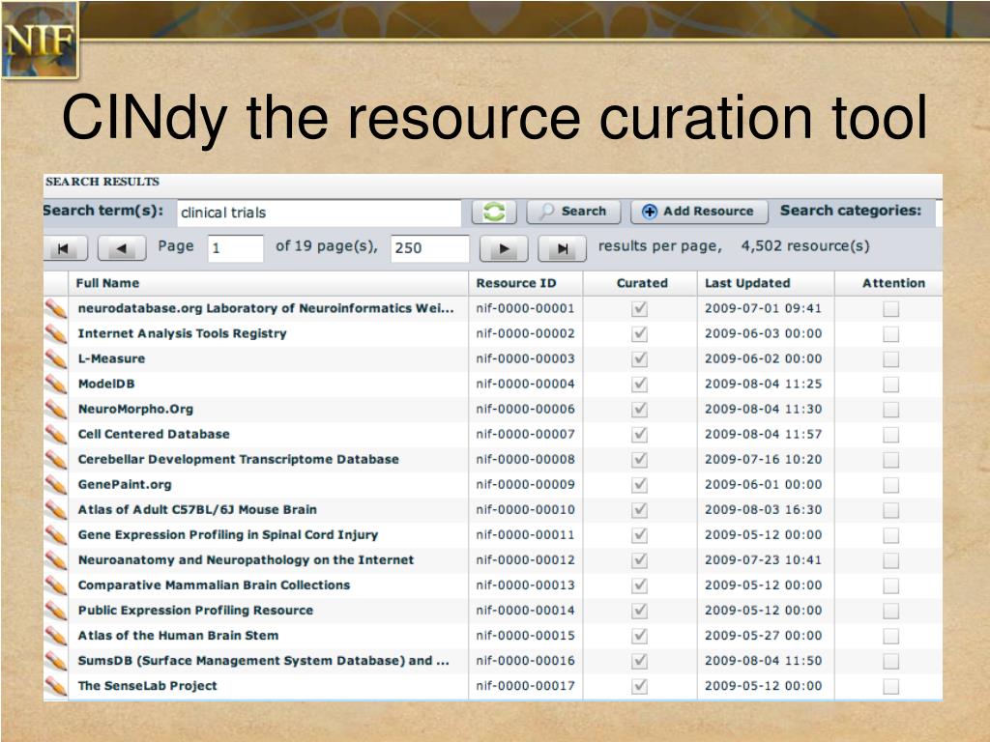Screen dimensions: 990x742
Task: Toggle Curated checkbox for ModelDB
Action: (x=640, y=385)
